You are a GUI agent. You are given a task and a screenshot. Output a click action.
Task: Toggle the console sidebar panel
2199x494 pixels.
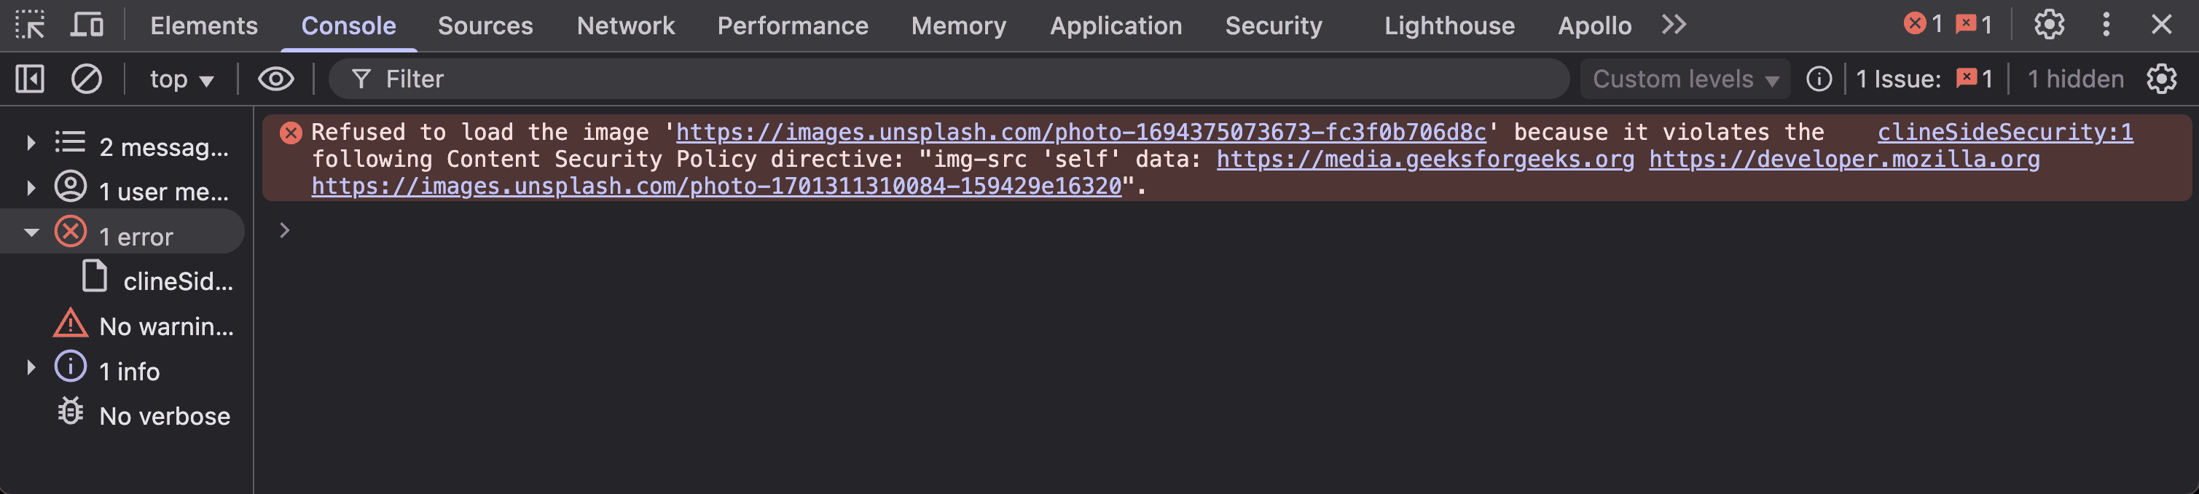pos(30,79)
